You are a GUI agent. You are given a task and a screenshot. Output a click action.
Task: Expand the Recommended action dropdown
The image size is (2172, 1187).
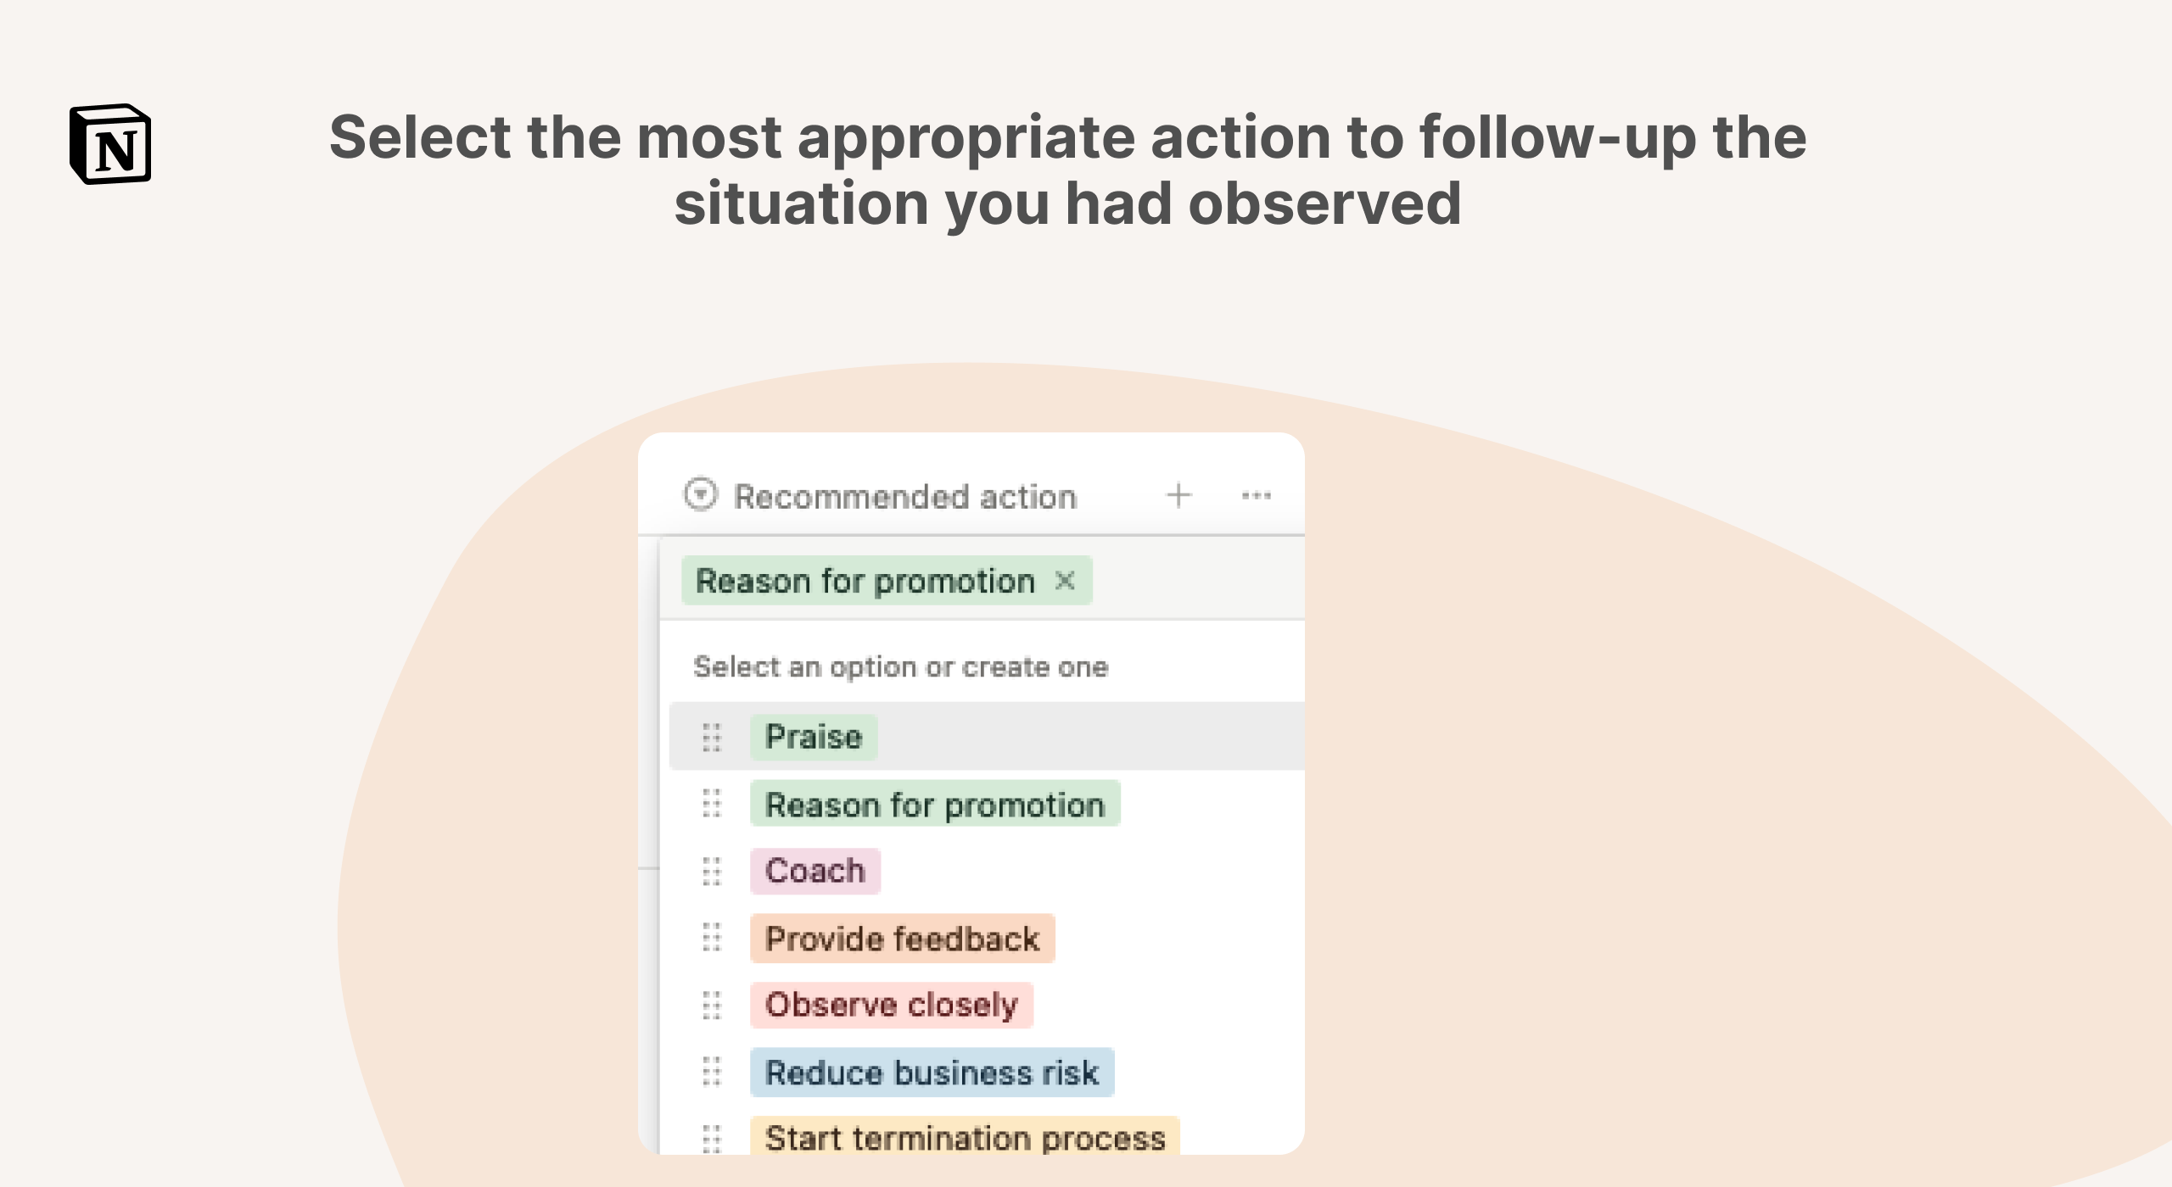pos(701,495)
